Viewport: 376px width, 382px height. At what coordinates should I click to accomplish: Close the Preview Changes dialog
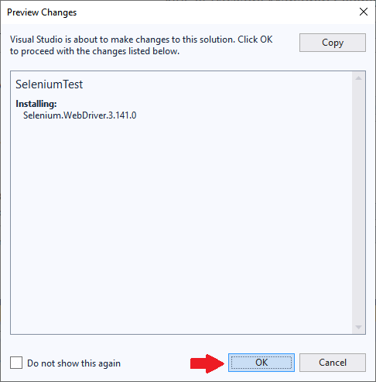pos(364,12)
